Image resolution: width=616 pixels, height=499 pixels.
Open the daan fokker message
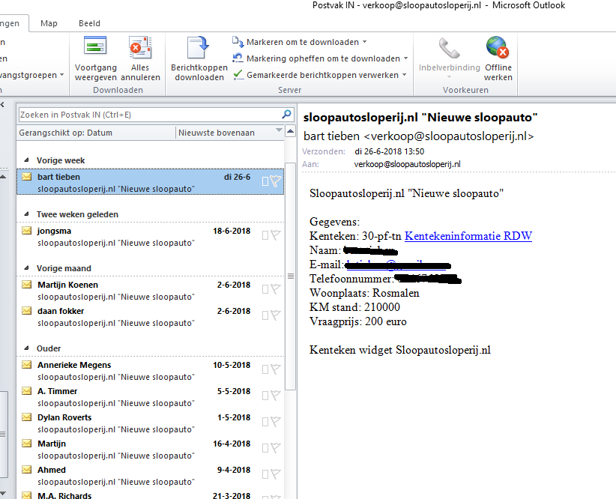click(x=150, y=317)
